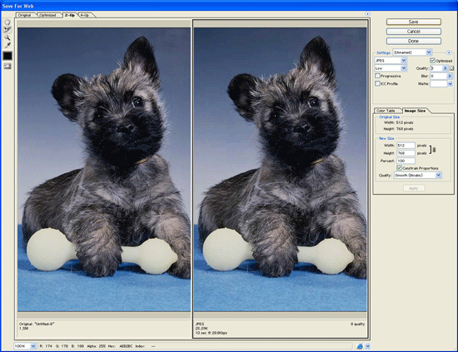Select the Zoom magnifier tool
The width and height of the screenshot is (458, 352).
(7, 37)
